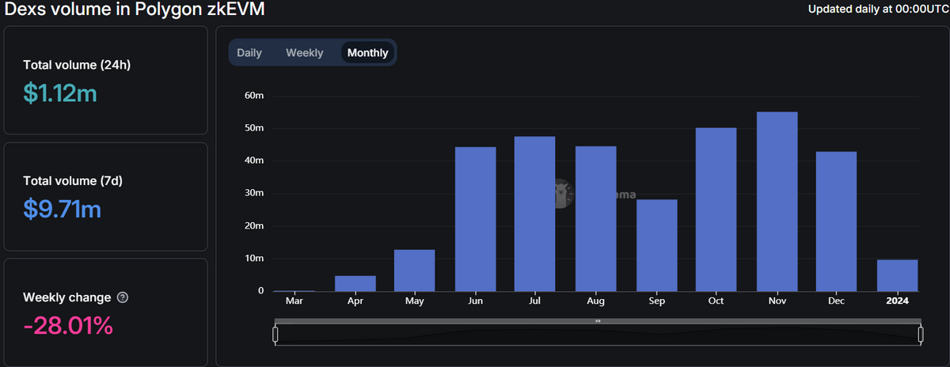Click the Mar x-axis label
The width and height of the screenshot is (950, 367).
pos(294,301)
